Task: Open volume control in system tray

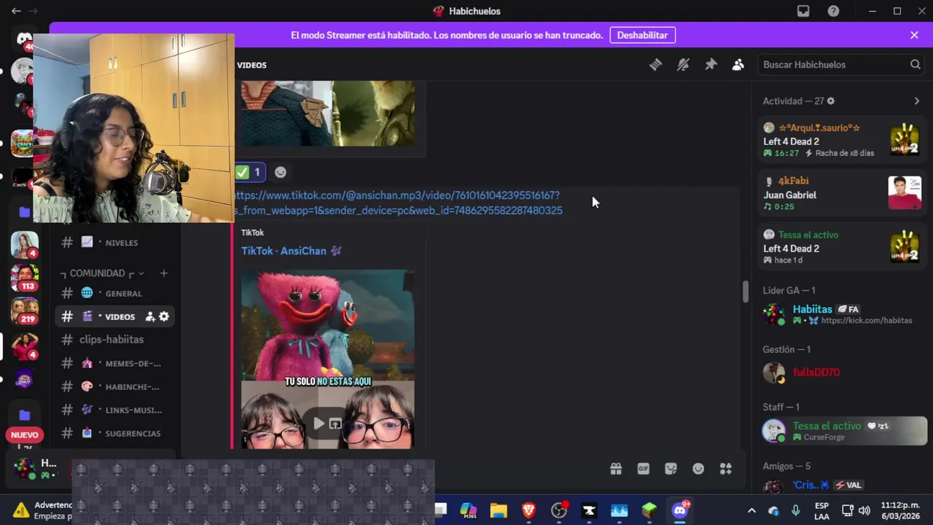Action: coord(864,510)
